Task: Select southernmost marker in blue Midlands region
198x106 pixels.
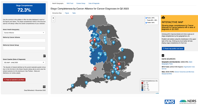Action: 98,58
